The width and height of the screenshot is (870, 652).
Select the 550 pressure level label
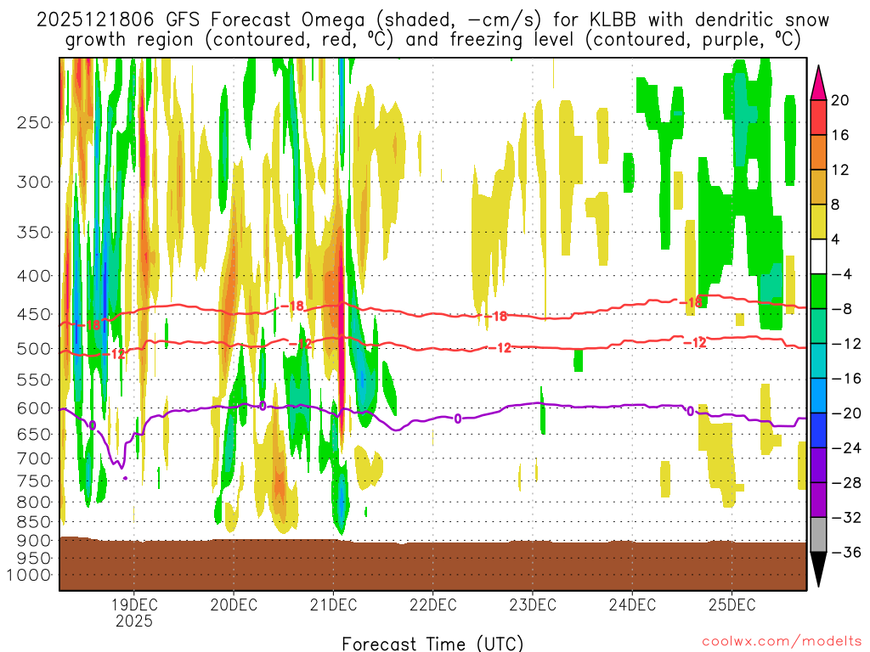pos(34,379)
